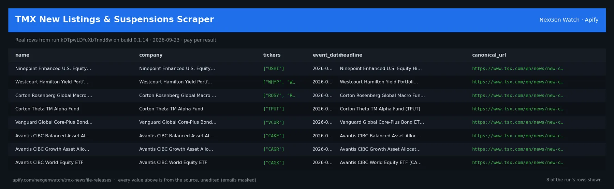Click the name cell 'Corton Theta TM Alpha Fund'
The width and height of the screenshot is (614, 189).
tap(47, 109)
